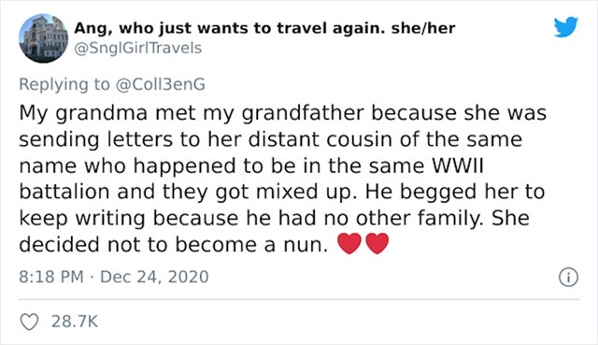Click the 8:18 PM timestamp
The height and width of the screenshot is (345, 598).
(x=51, y=277)
